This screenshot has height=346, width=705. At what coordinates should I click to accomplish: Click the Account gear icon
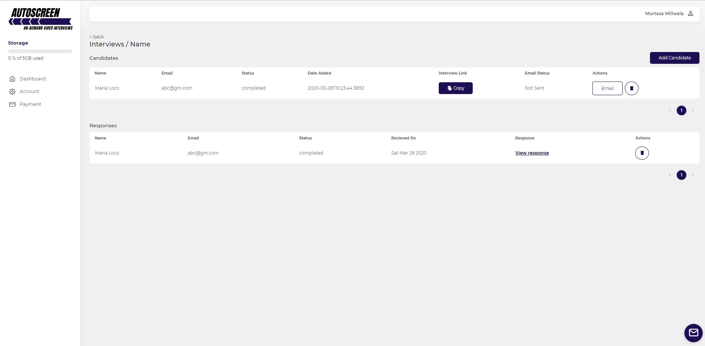(x=12, y=91)
